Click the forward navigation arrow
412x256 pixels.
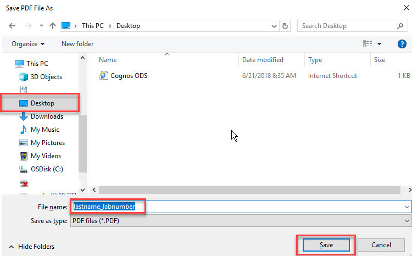(x=29, y=26)
